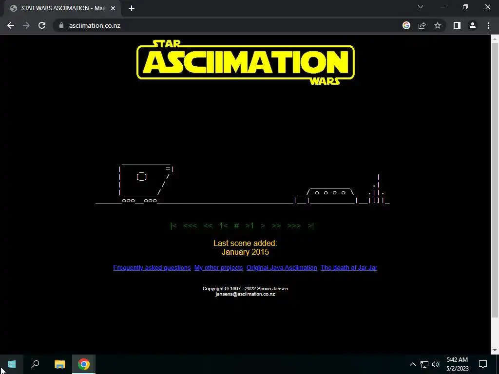Open Original Java Asciimation link
Image resolution: width=499 pixels, height=374 pixels.
click(x=282, y=268)
